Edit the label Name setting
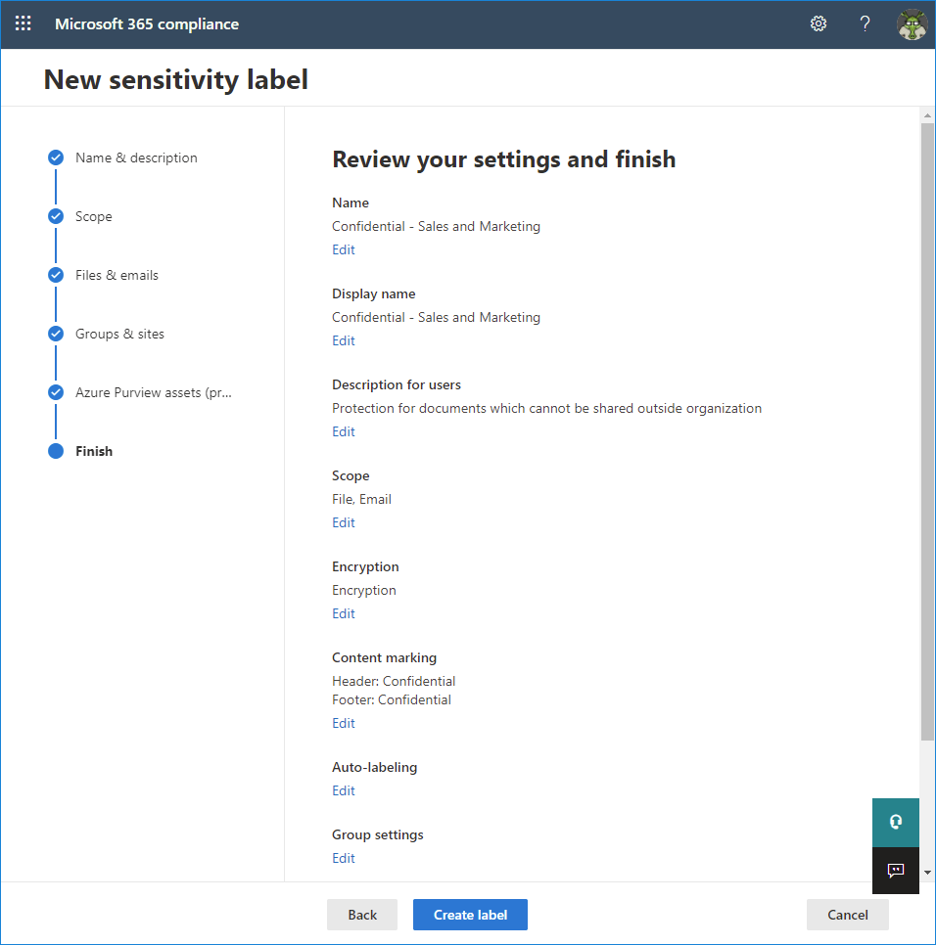 click(343, 249)
